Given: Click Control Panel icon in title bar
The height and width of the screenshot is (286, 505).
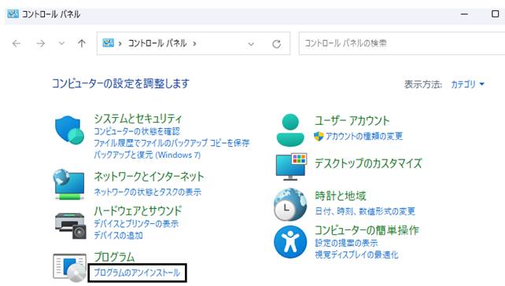Looking at the screenshot, I should [x=13, y=14].
